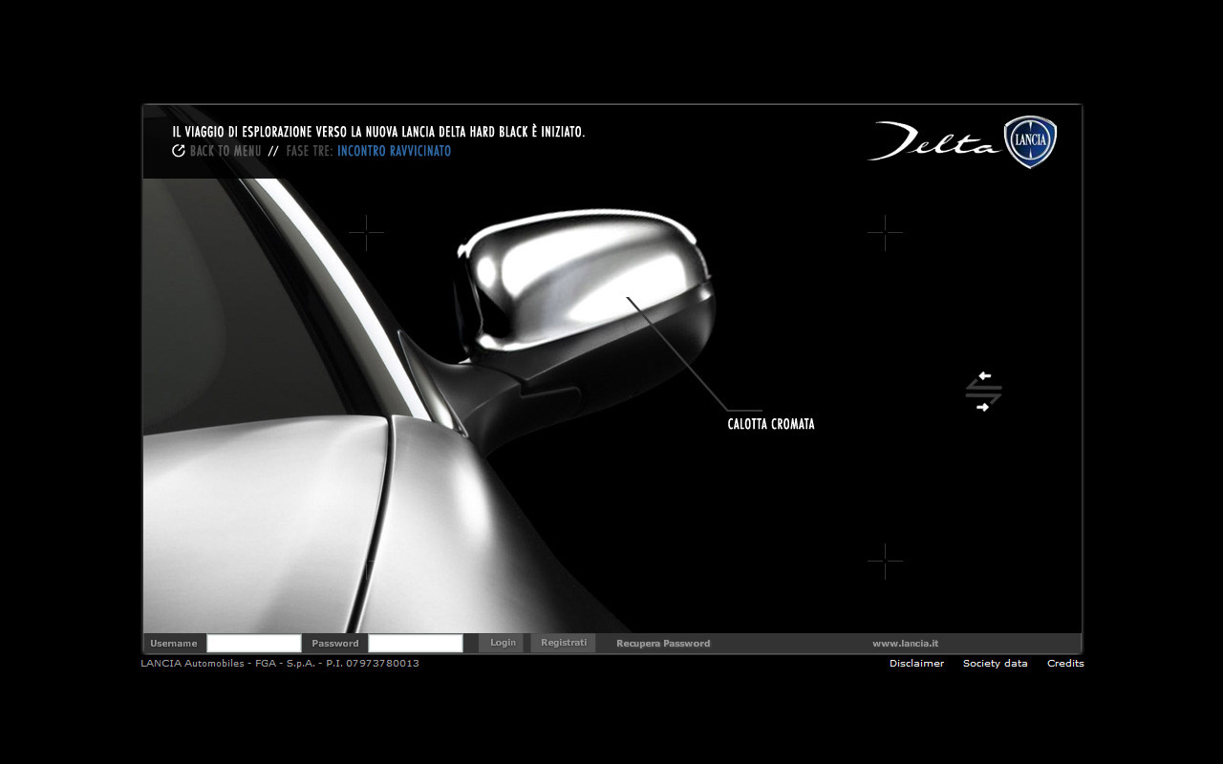Visit the www.lancia.it link
The image size is (1223, 764).
point(905,644)
